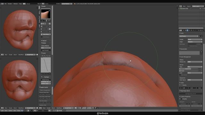Toggle the Front Faces Only checkbox
This screenshot has height=115, width=205.
[42, 37]
